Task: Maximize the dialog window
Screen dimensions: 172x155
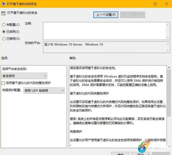Action: coord(155,4)
